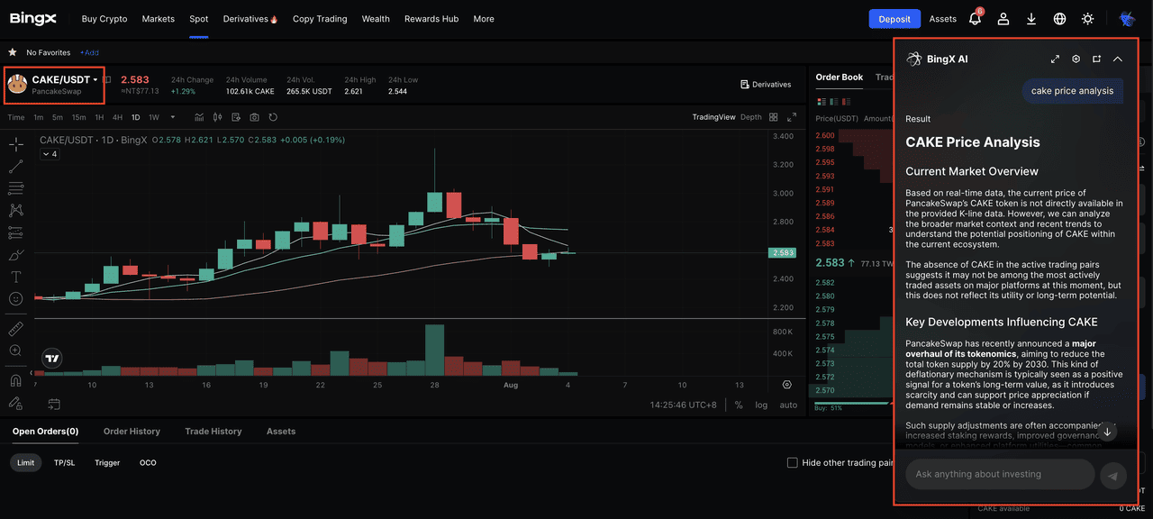This screenshot has height=519, width=1153.
Task: Open the profile avatar menu
Action: point(1127,19)
